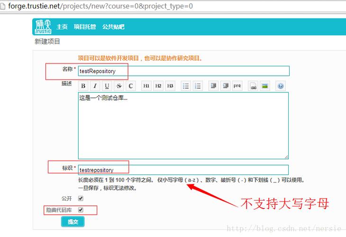
Task: Submit the form with 提交 button
Action: [x=73, y=221]
